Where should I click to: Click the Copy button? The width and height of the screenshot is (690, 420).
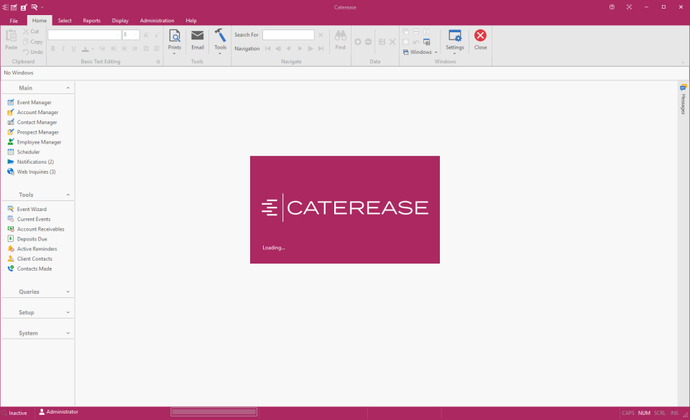pyautogui.click(x=32, y=42)
